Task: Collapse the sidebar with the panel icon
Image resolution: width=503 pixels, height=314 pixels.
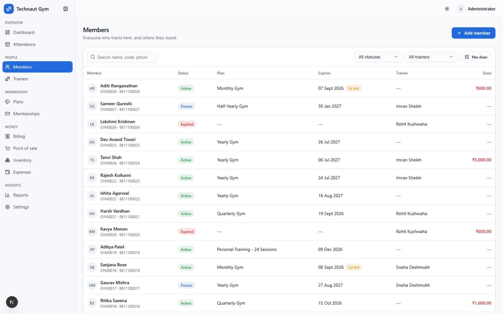Action: (x=66, y=9)
